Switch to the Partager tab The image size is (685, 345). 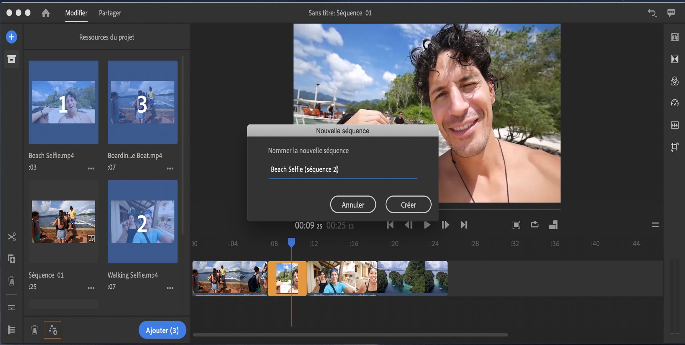110,13
